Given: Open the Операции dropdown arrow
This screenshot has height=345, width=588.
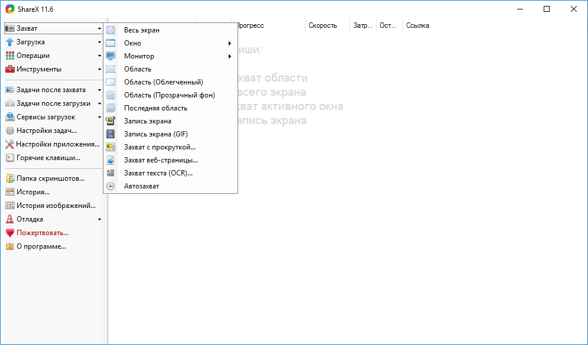Looking at the screenshot, I should click(x=99, y=56).
